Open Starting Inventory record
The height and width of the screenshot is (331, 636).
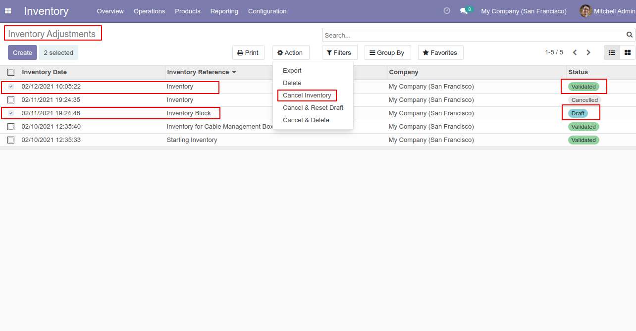[x=192, y=140]
